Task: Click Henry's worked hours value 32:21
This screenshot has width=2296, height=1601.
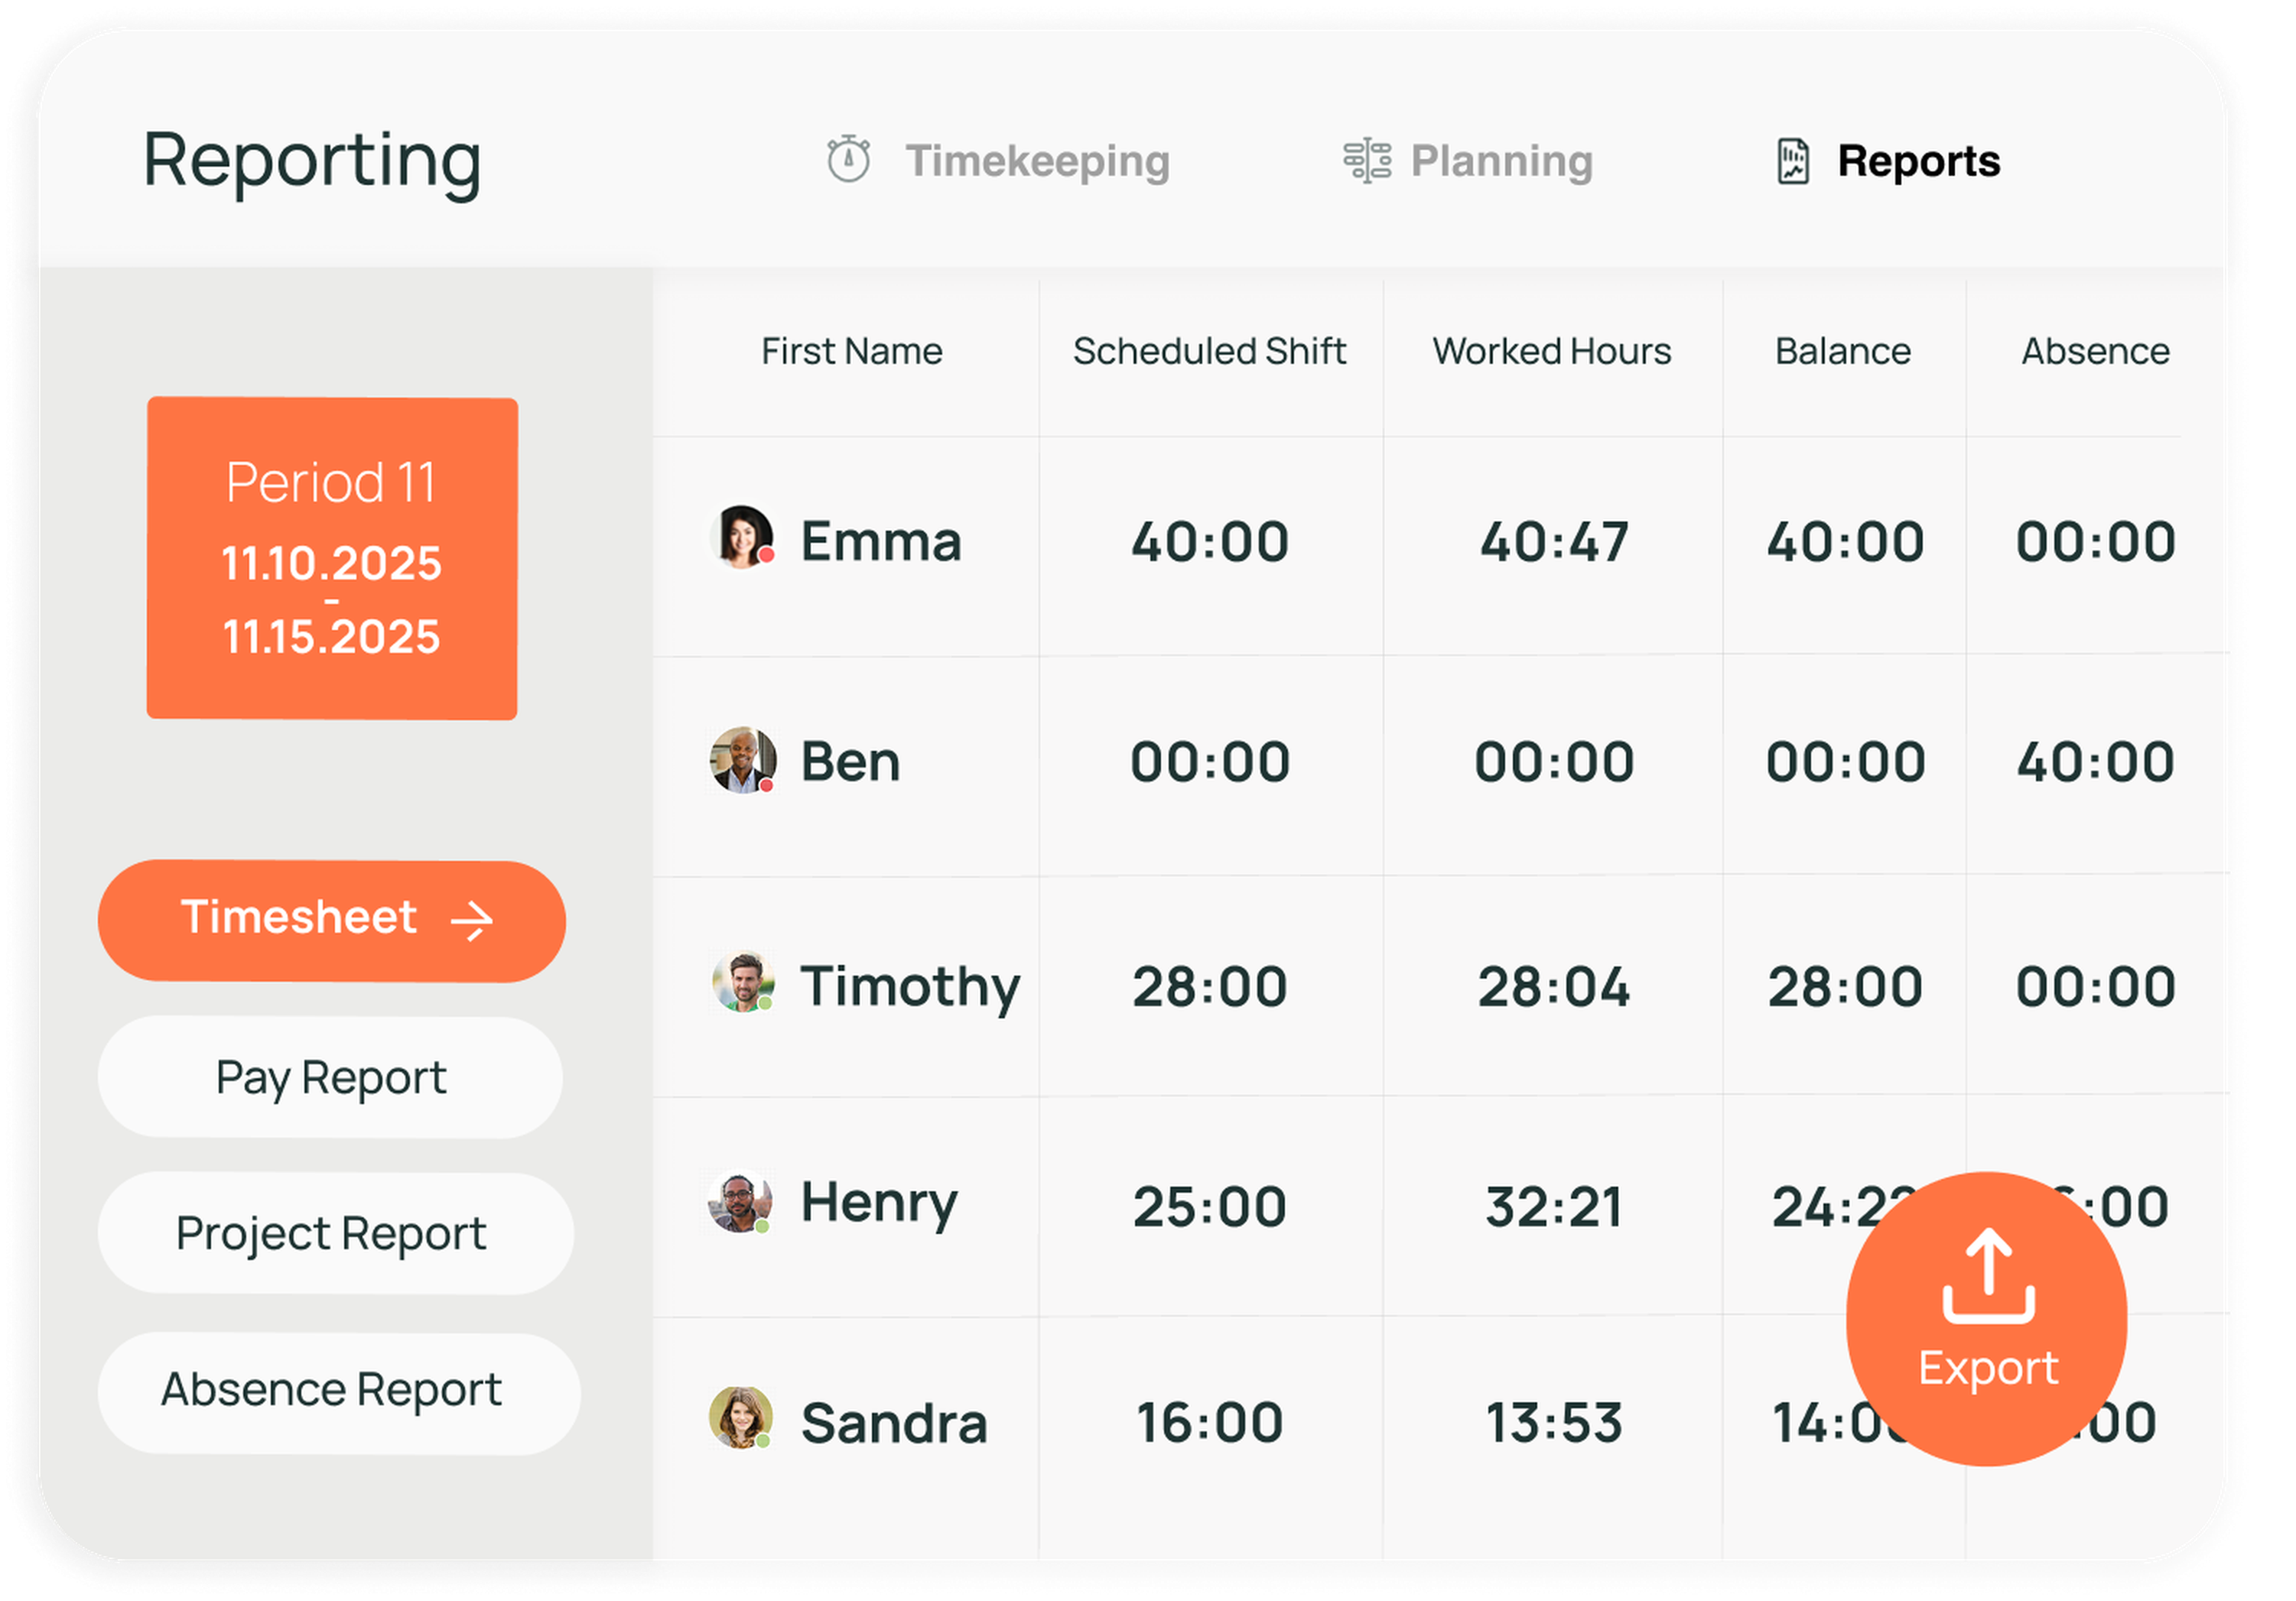Action: coord(1553,1207)
